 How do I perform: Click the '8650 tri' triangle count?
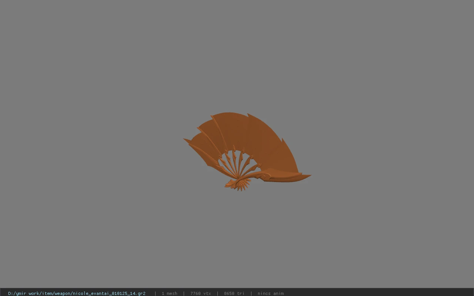click(234, 293)
